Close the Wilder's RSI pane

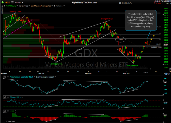[x=4, y=97]
